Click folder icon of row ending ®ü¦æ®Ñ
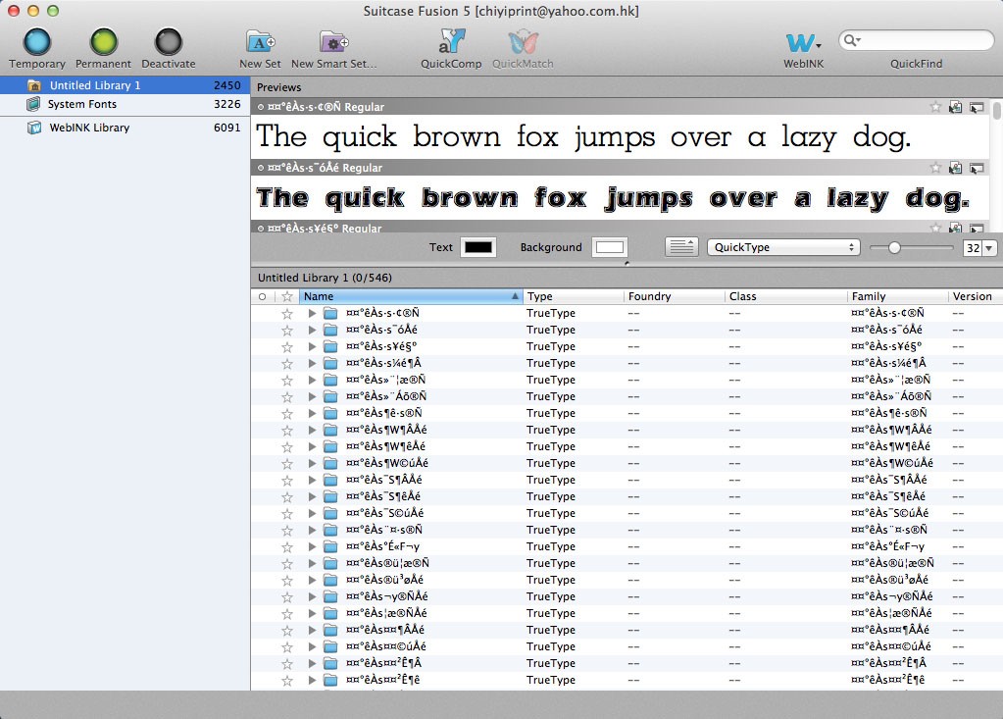The image size is (1003, 719). pyautogui.click(x=330, y=563)
